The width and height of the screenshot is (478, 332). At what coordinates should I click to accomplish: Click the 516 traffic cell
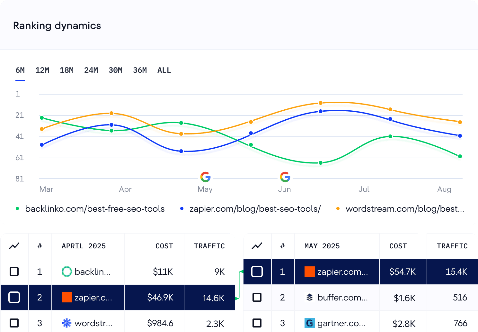(x=460, y=298)
